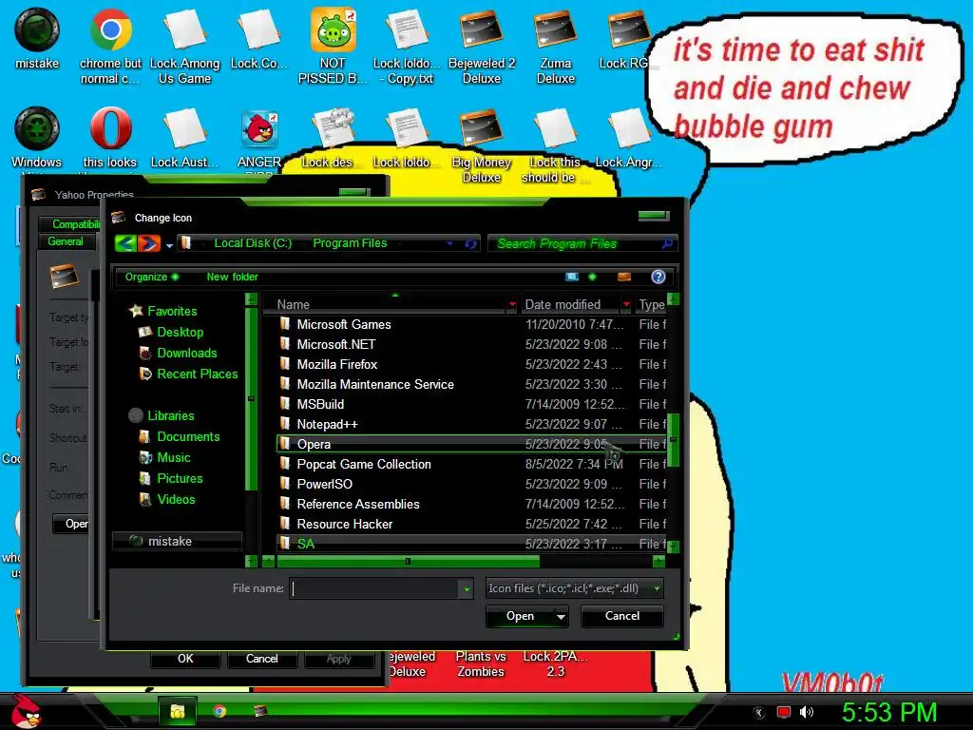
Task: Select Mozilla Maintenance Service folder
Action: 470,384
